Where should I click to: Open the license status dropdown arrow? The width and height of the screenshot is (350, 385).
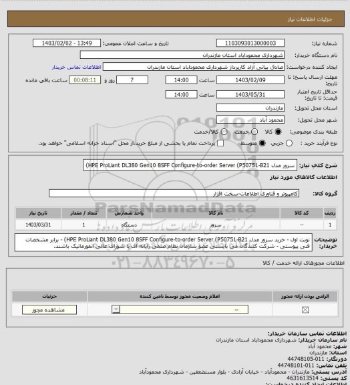point(116,309)
